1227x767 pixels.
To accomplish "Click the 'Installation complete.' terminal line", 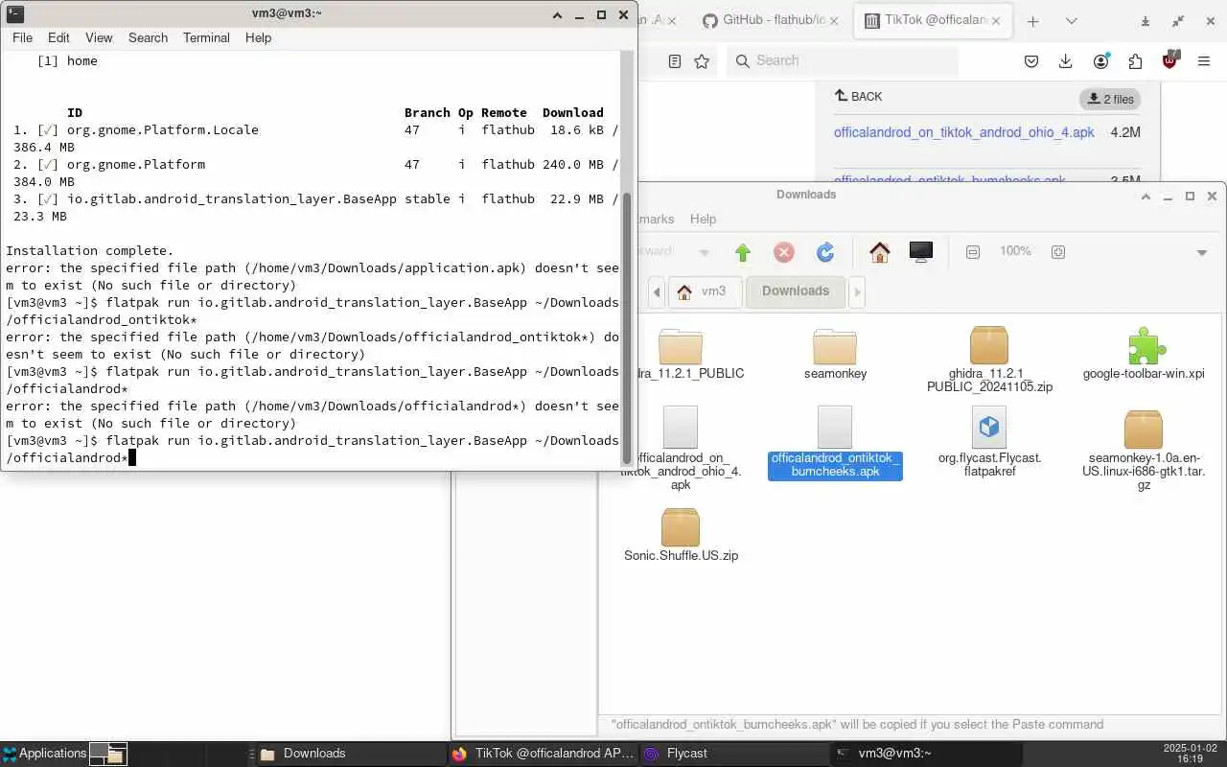I will point(90,250).
